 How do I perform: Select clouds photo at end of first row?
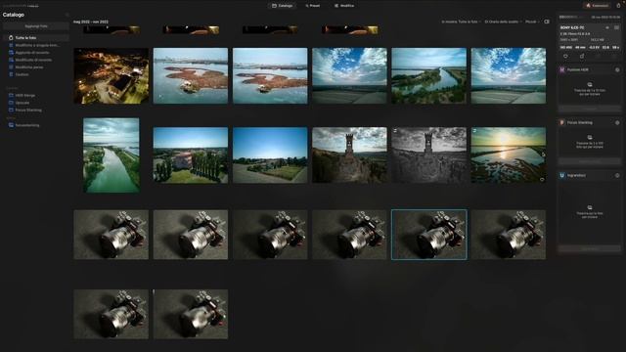tap(509, 76)
